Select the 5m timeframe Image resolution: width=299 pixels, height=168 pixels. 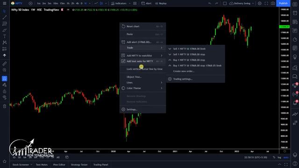click(x=50, y=3)
